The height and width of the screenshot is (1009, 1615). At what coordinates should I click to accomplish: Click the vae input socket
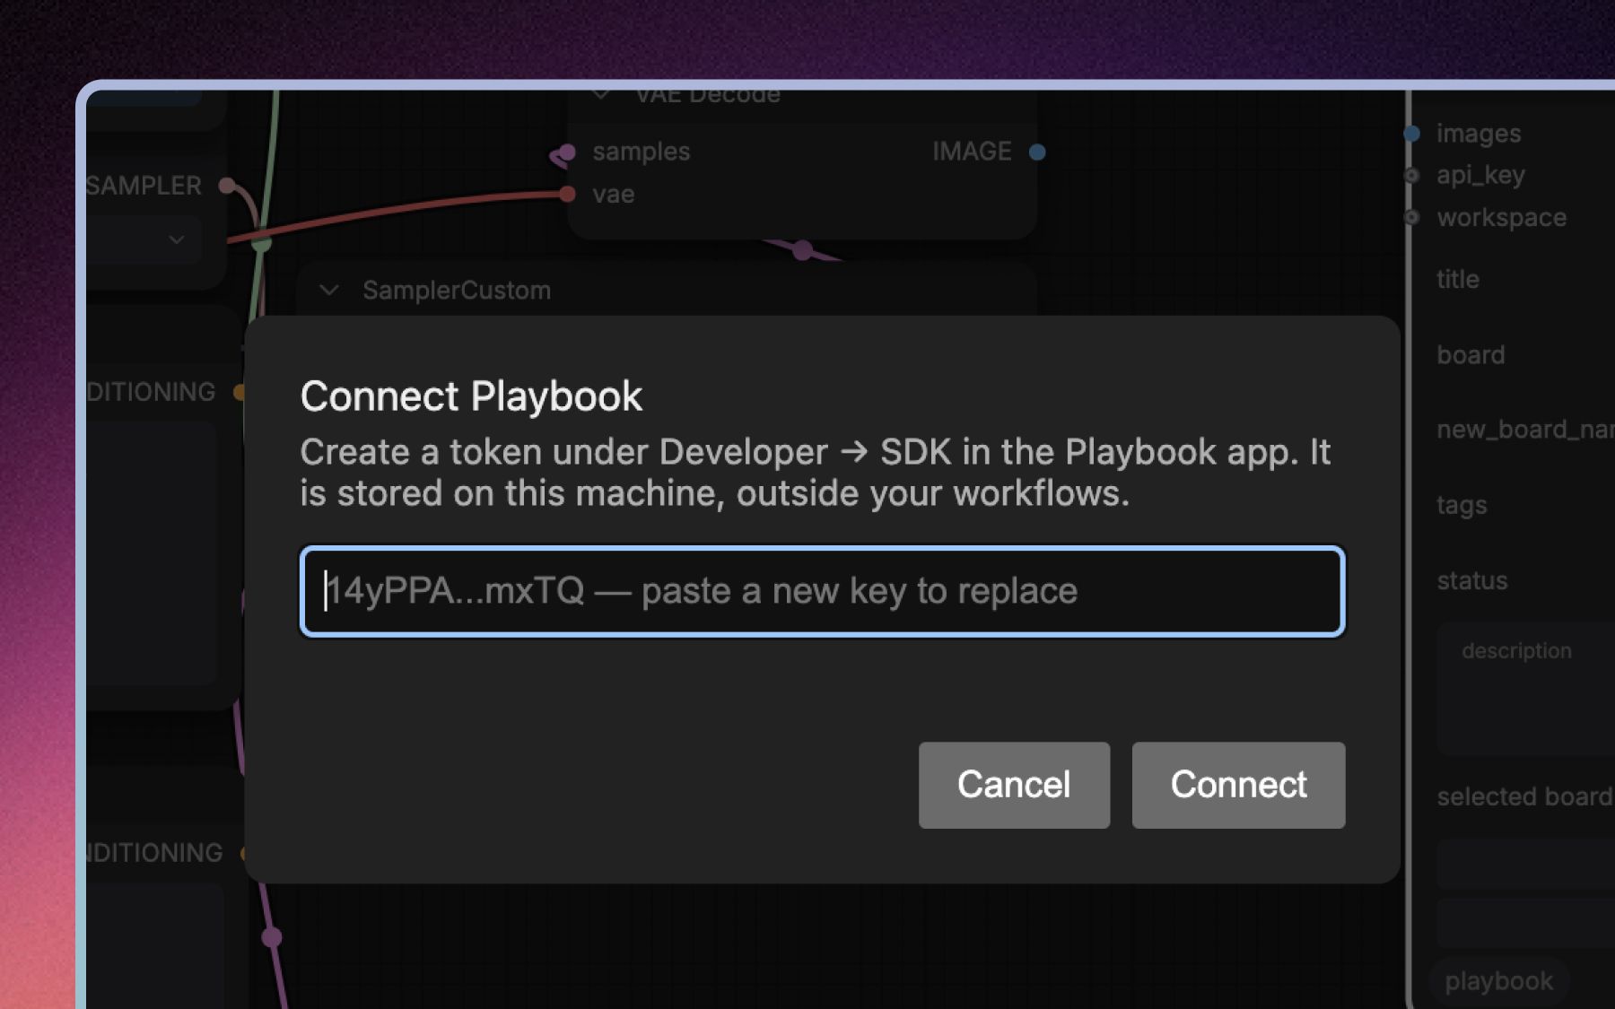point(567,194)
